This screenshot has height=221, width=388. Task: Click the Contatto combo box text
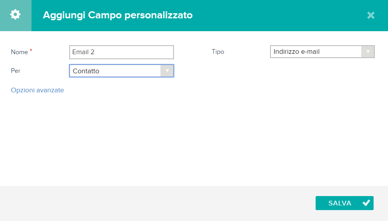[86, 71]
